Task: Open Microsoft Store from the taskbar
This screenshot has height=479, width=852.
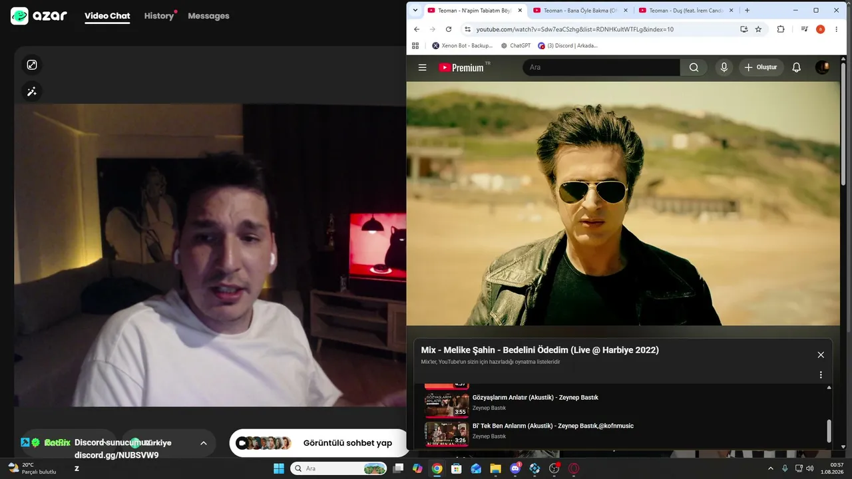Action: pos(457,468)
